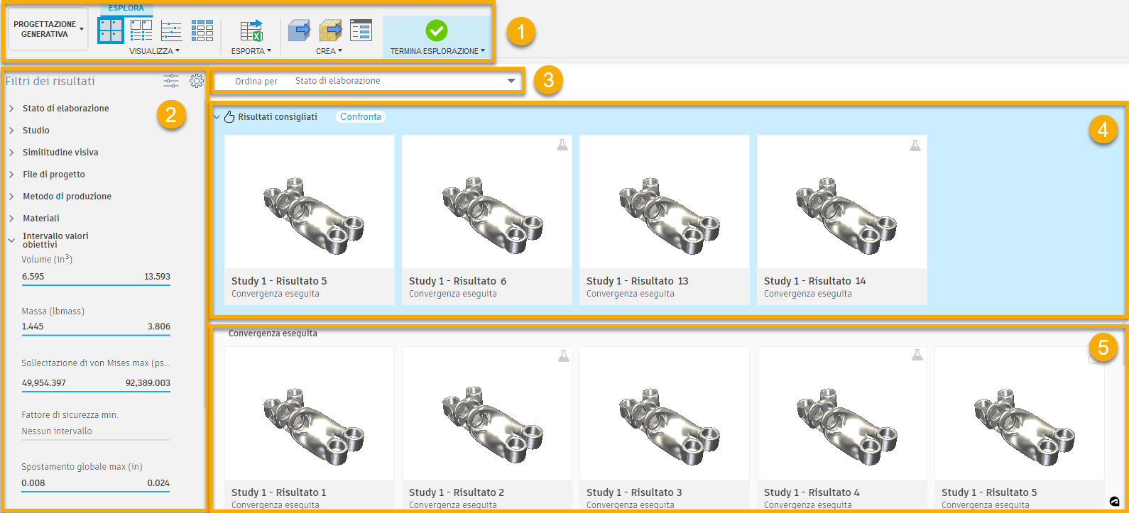Viewport: 1129px width, 513px height.
Task: Click Sollecitazione di von Mises range slider
Action: click(96, 392)
